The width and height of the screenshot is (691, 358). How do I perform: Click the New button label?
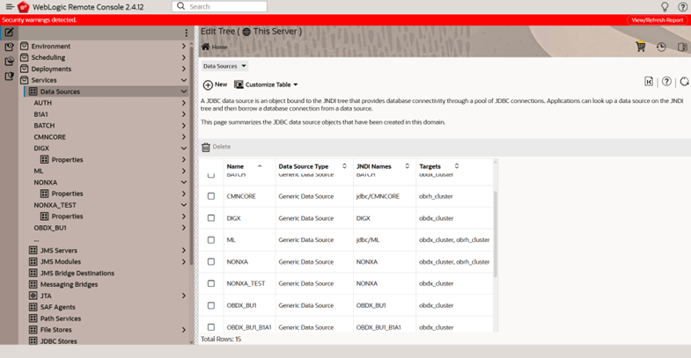pyautogui.click(x=221, y=84)
